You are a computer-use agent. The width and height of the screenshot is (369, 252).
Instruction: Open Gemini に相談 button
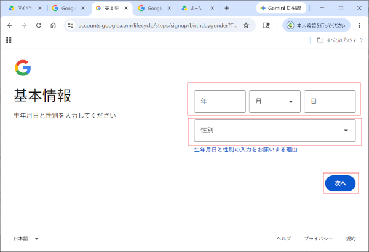click(281, 8)
